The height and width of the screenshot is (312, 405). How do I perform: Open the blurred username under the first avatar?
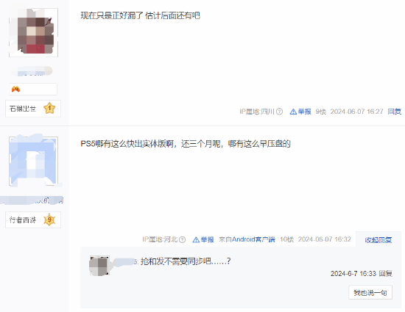pyautogui.click(x=32, y=71)
